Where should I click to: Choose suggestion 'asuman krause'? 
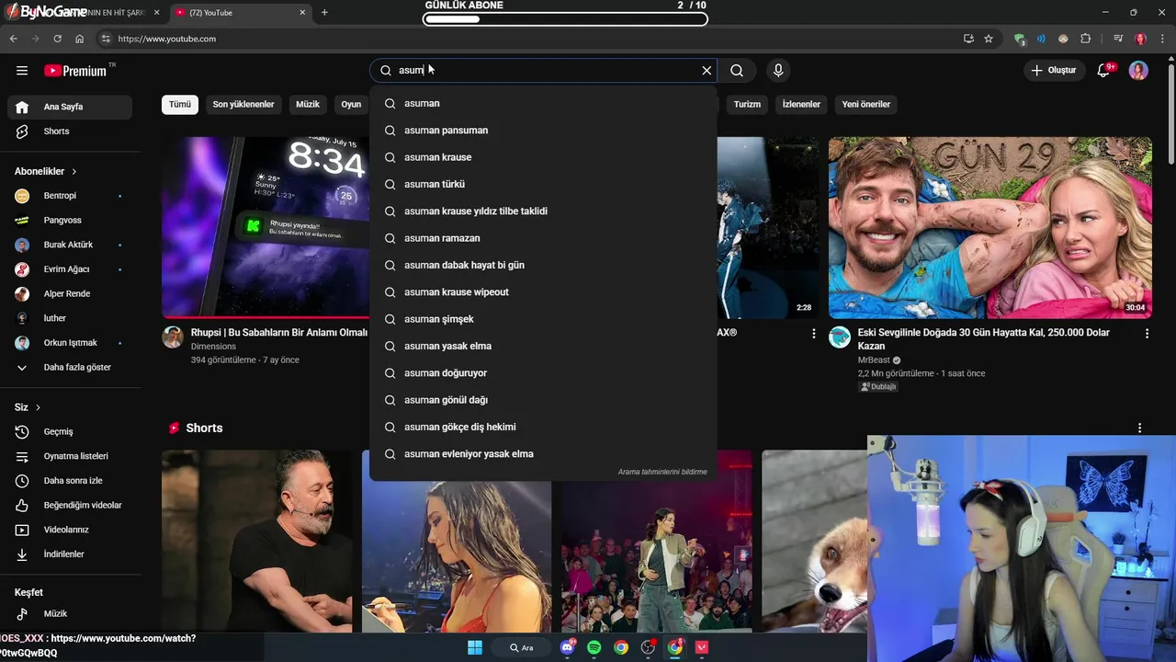[543, 157]
